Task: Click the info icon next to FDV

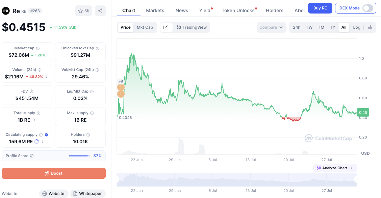Action: 31,91
